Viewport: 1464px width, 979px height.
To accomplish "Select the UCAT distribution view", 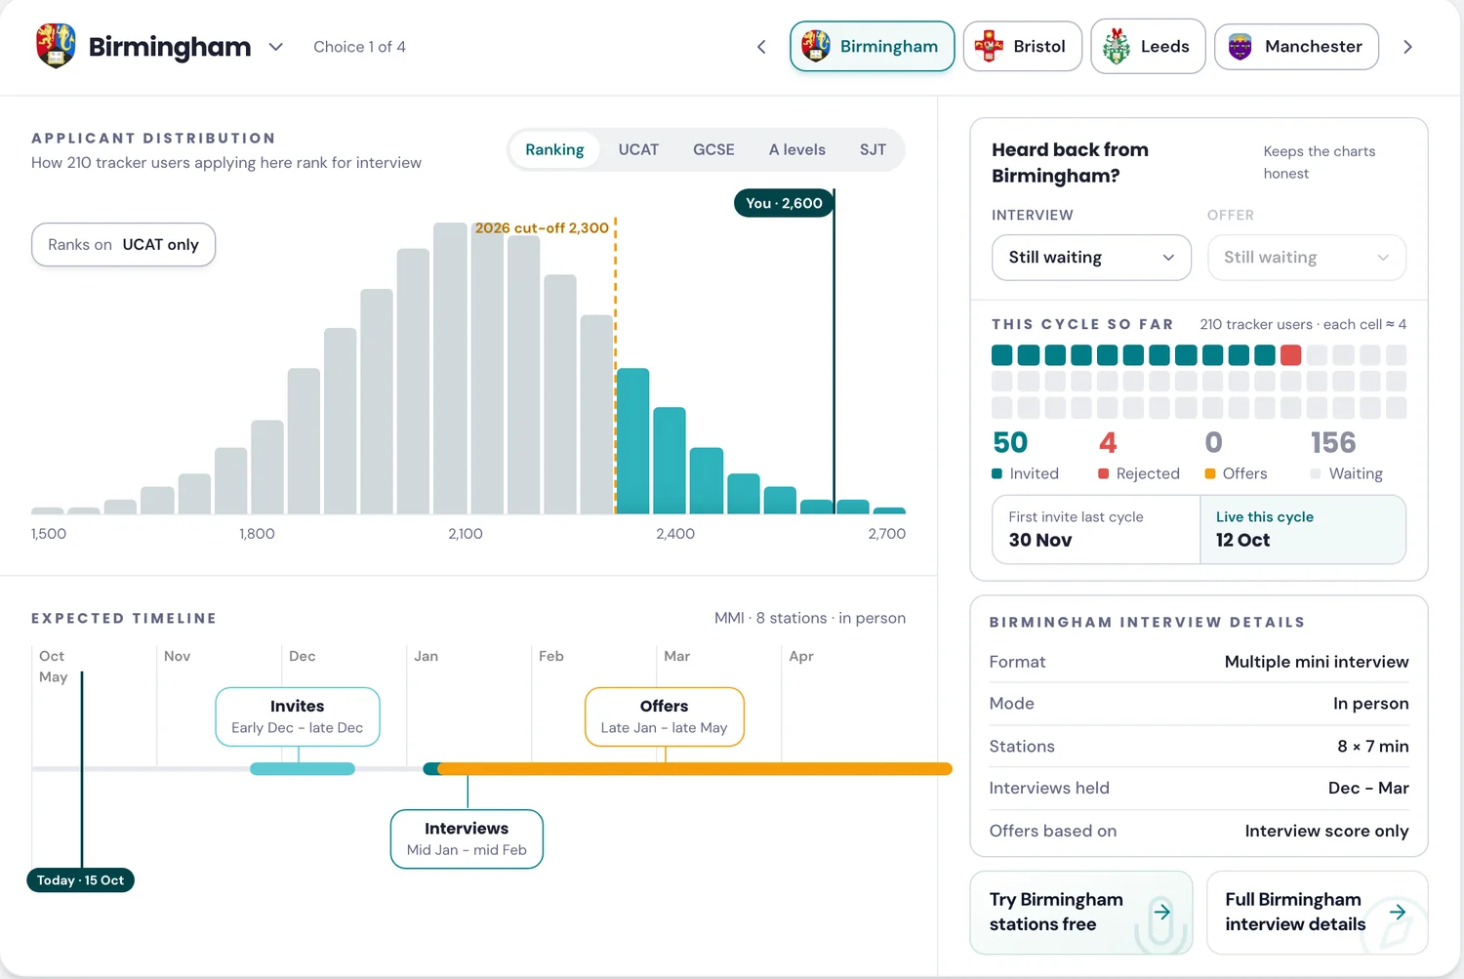I will pyautogui.click(x=638, y=149).
